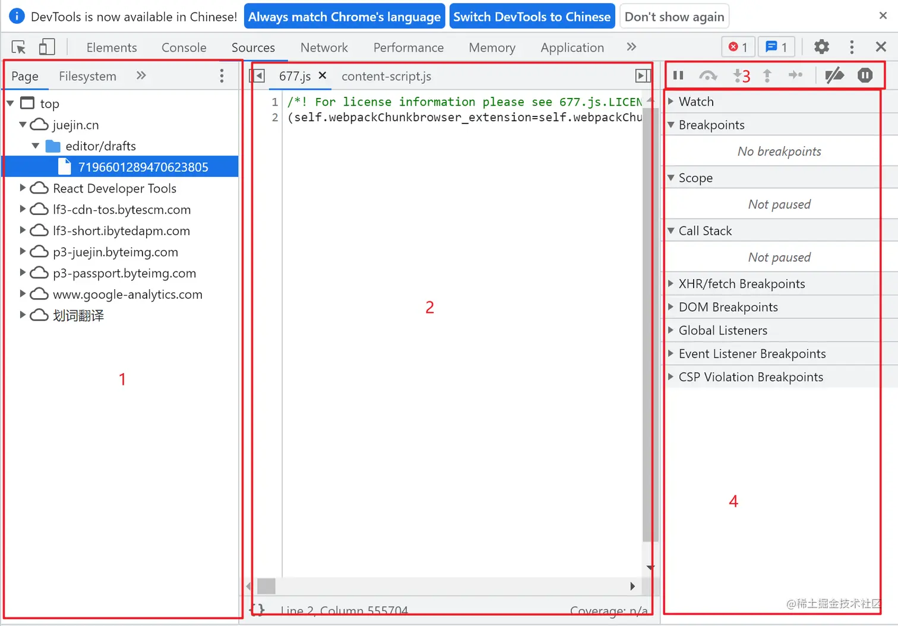898x626 pixels.
Task: Click the red error count badge
Action: pyautogui.click(x=738, y=47)
